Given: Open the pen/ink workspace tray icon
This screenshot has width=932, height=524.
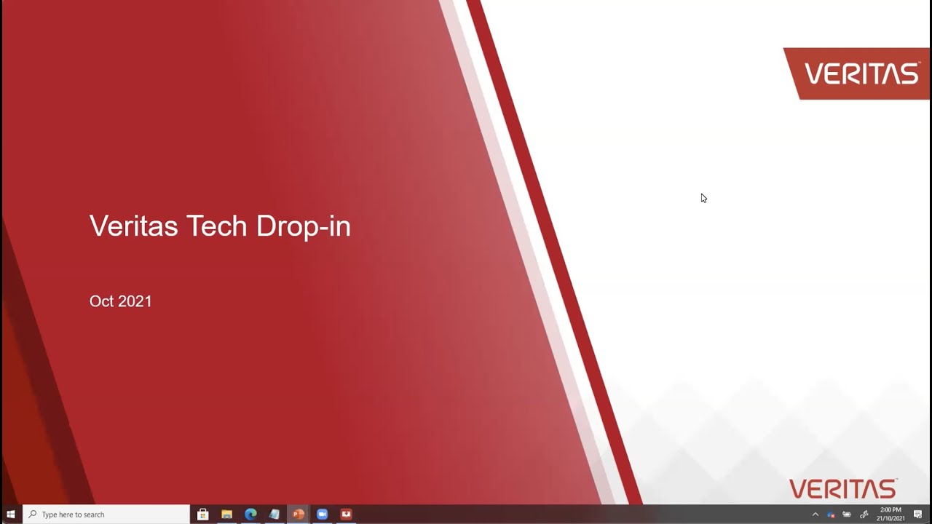Looking at the screenshot, I should pyautogui.click(x=864, y=515).
